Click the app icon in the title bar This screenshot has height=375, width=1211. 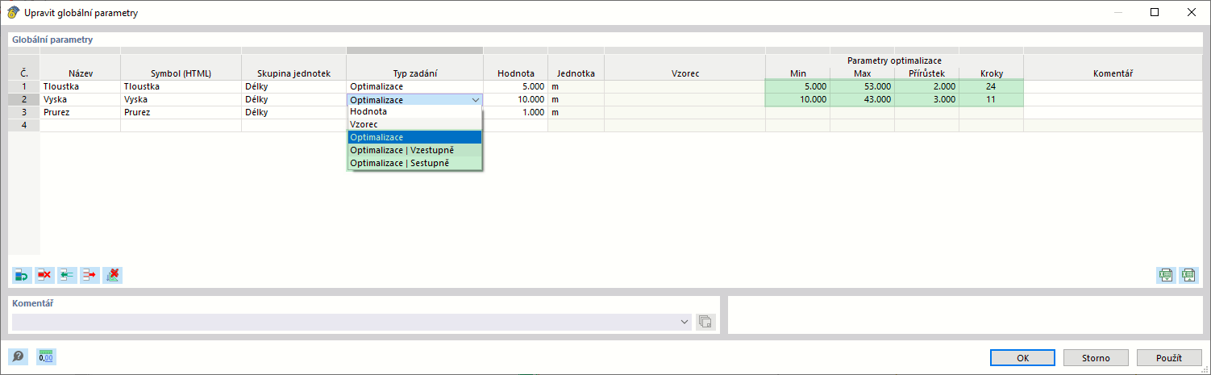(13, 13)
